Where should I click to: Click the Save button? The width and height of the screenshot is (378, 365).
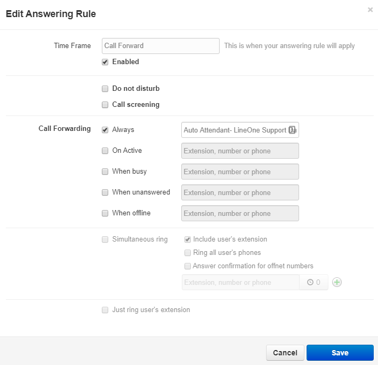coord(340,352)
